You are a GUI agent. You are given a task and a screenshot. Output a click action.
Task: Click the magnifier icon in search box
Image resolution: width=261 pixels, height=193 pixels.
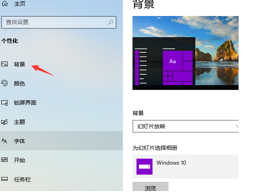pyautogui.click(x=110, y=22)
